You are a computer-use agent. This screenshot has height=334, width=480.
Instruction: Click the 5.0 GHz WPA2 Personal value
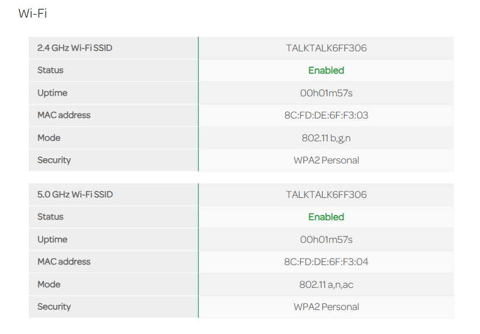pyautogui.click(x=326, y=307)
